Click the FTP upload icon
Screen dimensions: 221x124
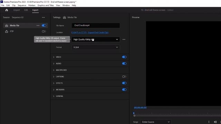point(7,31)
